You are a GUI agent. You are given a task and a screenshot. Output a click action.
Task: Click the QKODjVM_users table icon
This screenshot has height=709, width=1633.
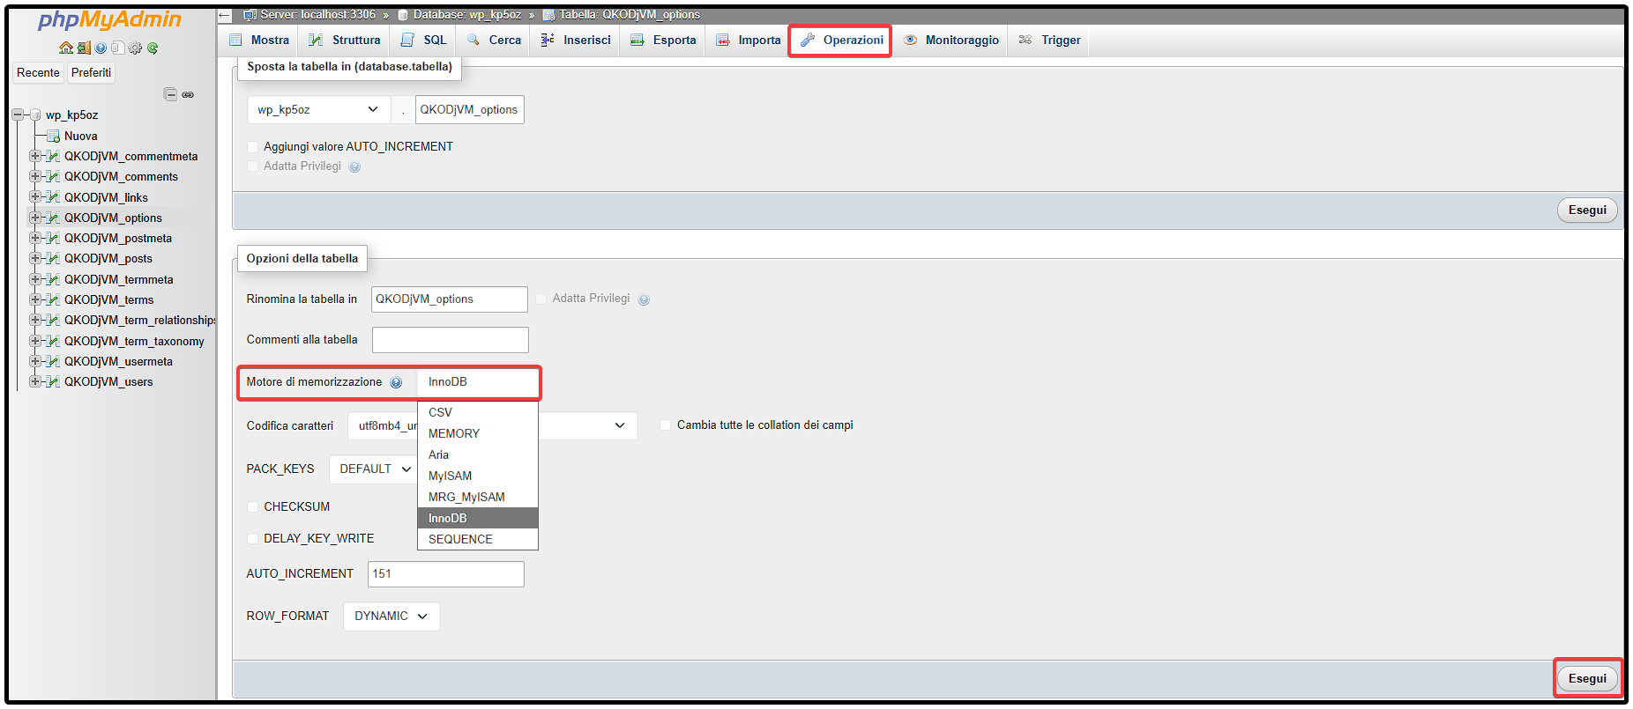53,381
